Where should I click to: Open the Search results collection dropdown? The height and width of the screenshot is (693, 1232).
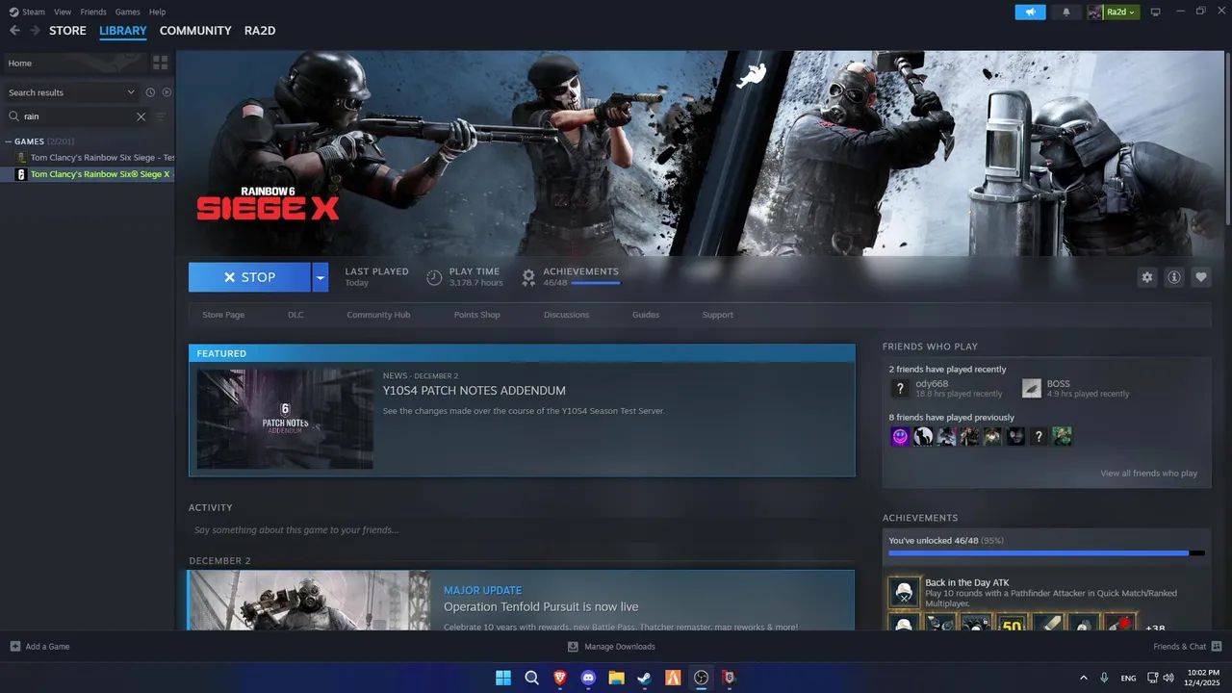[72, 92]
